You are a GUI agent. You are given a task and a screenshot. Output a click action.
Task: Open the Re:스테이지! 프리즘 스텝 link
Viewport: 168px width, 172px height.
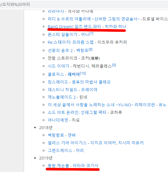pyautogui.click(x=71, y=42)
